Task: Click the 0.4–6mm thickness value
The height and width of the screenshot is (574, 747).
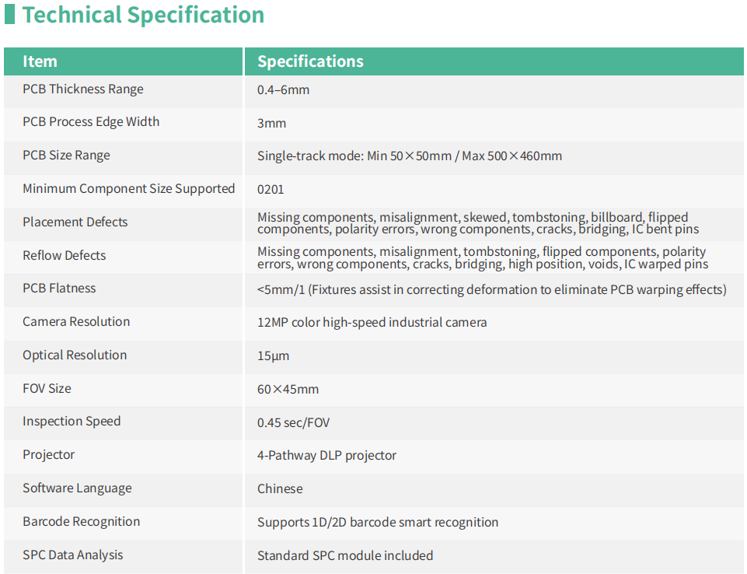Action: point(283,89)
